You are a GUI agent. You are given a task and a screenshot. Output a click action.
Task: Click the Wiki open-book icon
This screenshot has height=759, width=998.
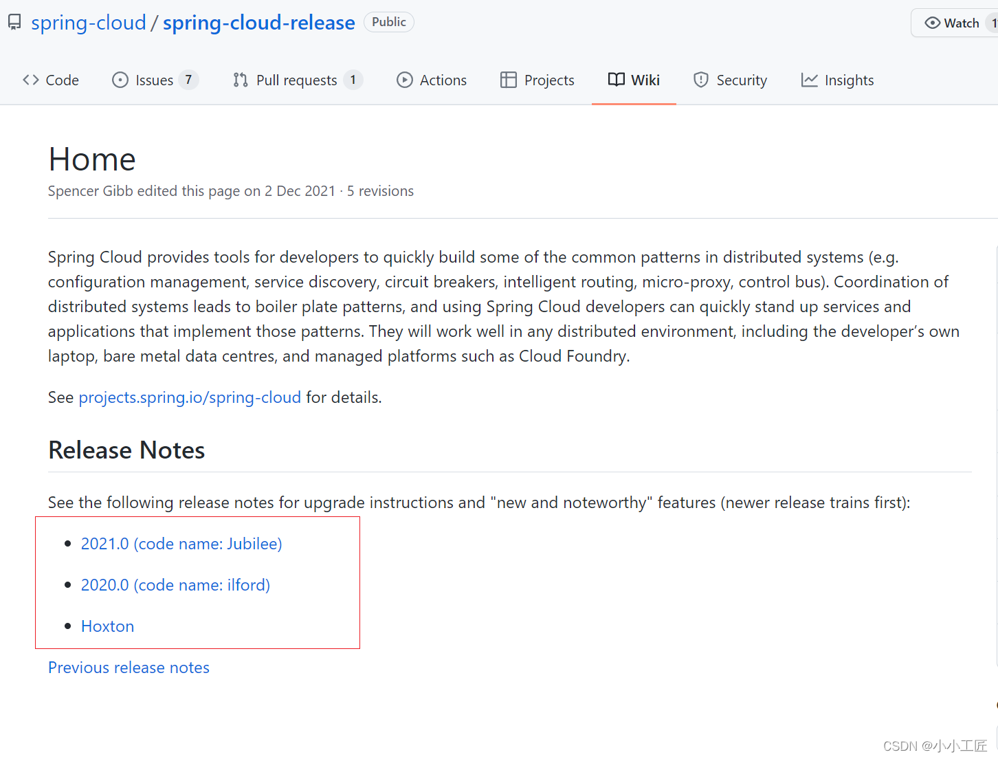point(617,80)
